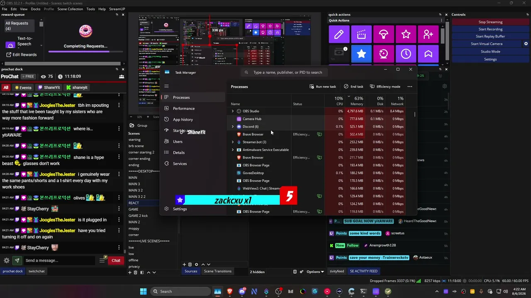Click the clock quick action tile

click(406, 54)
